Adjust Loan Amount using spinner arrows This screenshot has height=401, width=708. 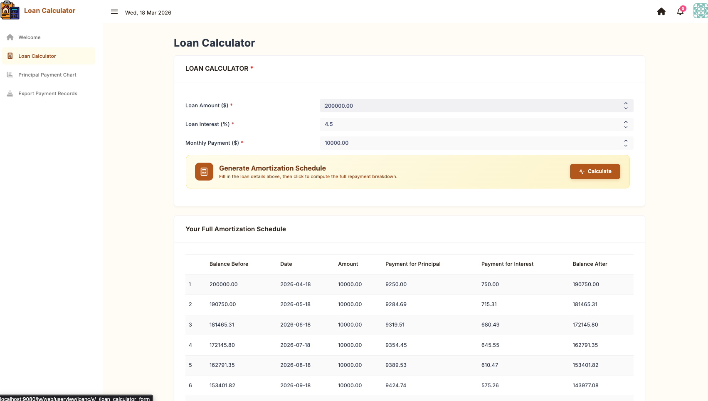[x=626, y=106]
